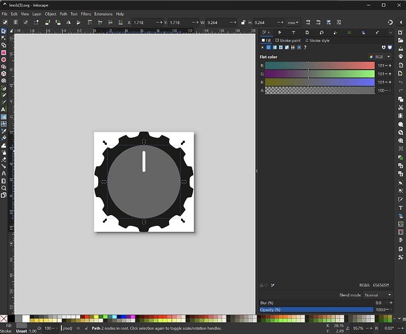The width and height of the screenshot is (406, 334).
Task: Set fill to No paint (X)
Action: (x=262, y=47)
